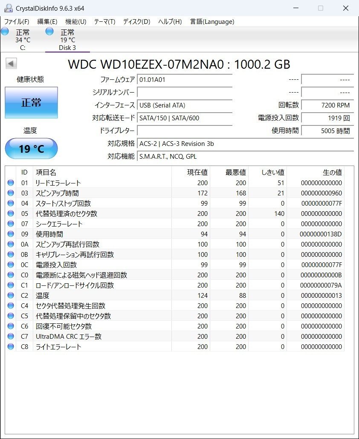The image size is (359, 439).
Task: Click status orb of attribute 05 代替処理済のセクタ数
Action: point(11,213)
